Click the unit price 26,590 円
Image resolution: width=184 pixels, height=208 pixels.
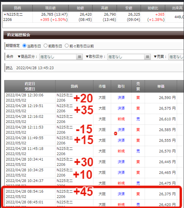(x=167, y=98)
